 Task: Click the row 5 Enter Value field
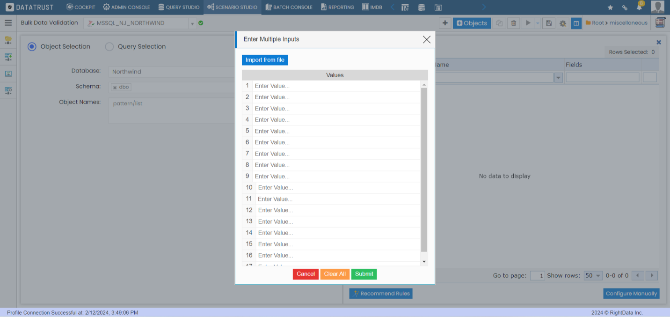336,131
